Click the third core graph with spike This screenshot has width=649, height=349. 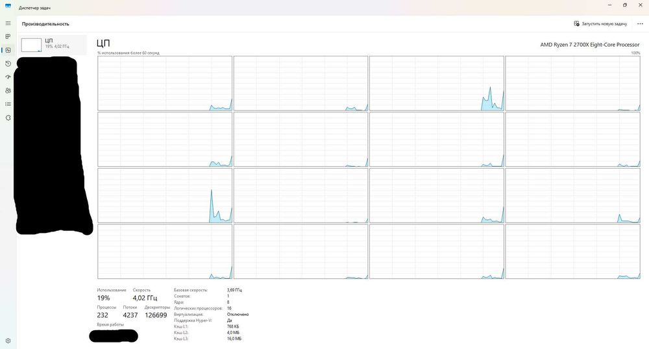coord(437,83)
